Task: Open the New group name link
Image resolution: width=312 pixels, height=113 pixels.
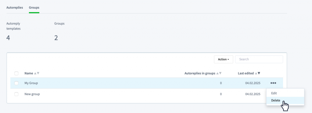Action: [32, 94]
